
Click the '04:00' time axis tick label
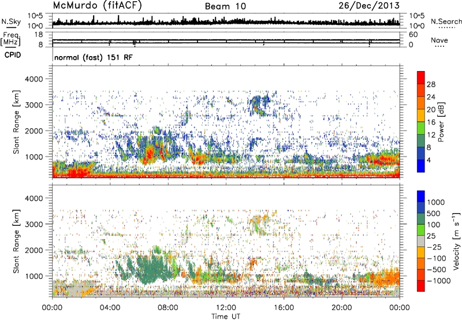click(110, 308)
